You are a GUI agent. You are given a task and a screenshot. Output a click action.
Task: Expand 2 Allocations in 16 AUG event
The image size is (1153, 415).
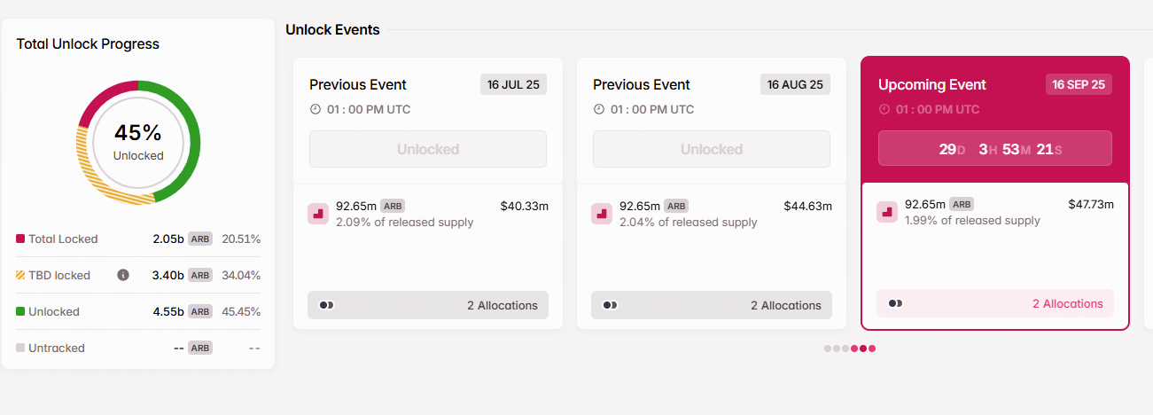[785, 305]
